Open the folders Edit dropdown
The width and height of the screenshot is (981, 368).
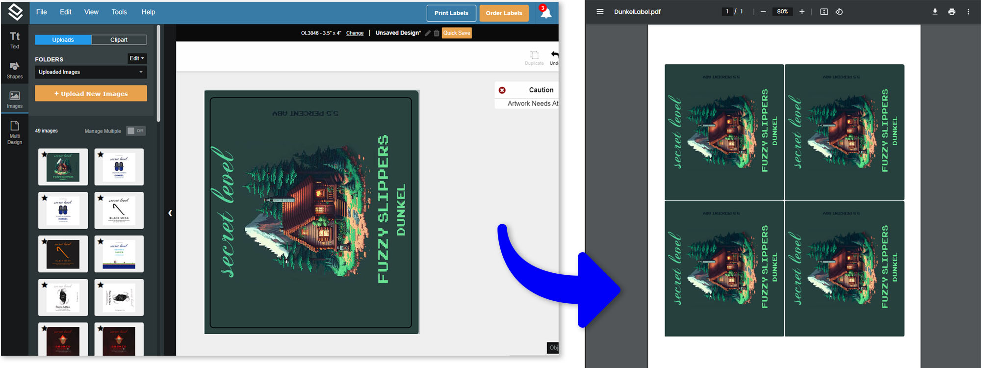(x=137, y=58)
